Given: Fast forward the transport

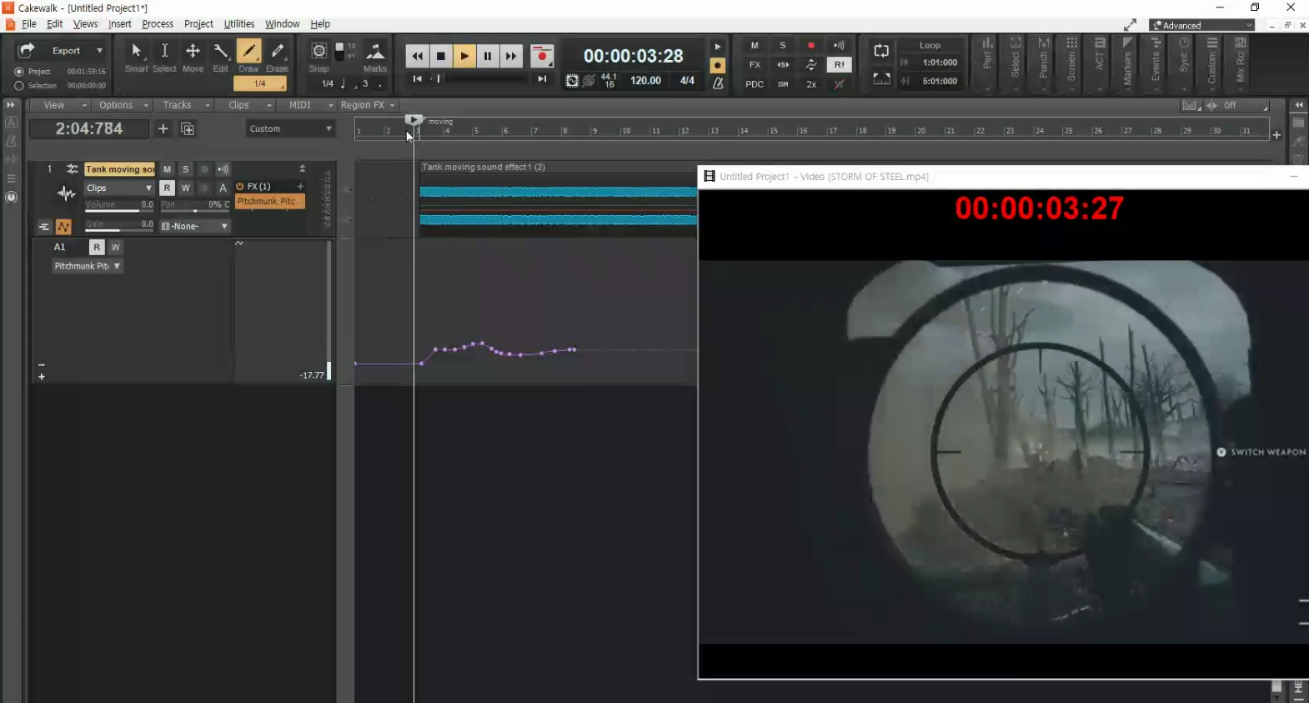Looking at the screenshot, I should (511, 56).
